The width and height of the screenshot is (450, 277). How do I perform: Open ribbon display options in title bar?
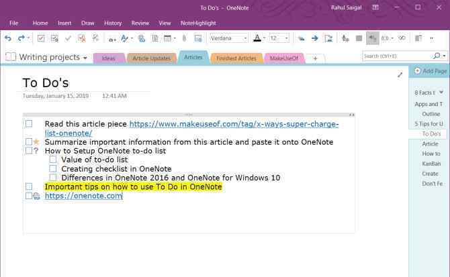375,7
